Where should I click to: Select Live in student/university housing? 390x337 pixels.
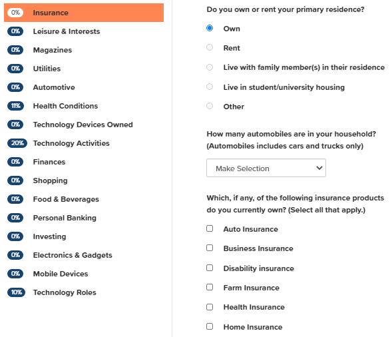click(210, 87)
